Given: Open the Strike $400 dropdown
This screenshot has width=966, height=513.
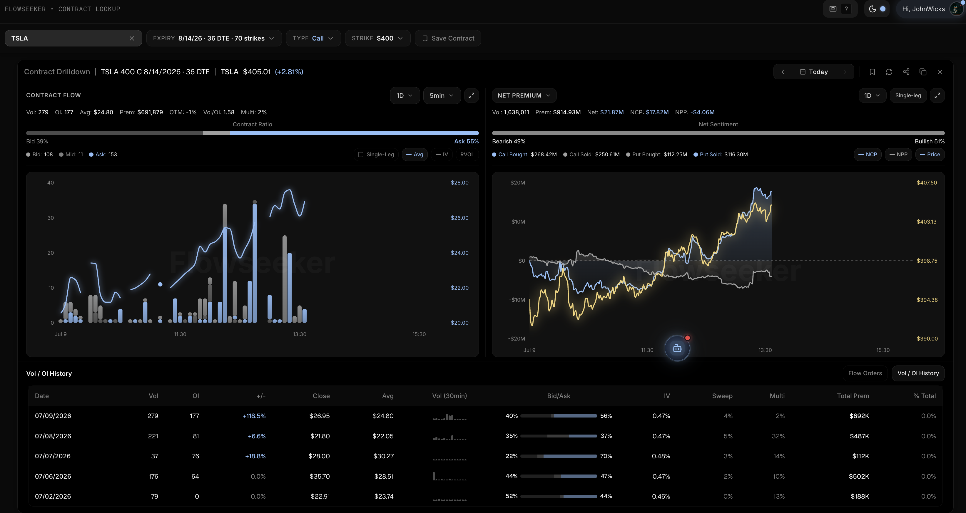Looking at the screenshot, I should (x=378, y=38).
